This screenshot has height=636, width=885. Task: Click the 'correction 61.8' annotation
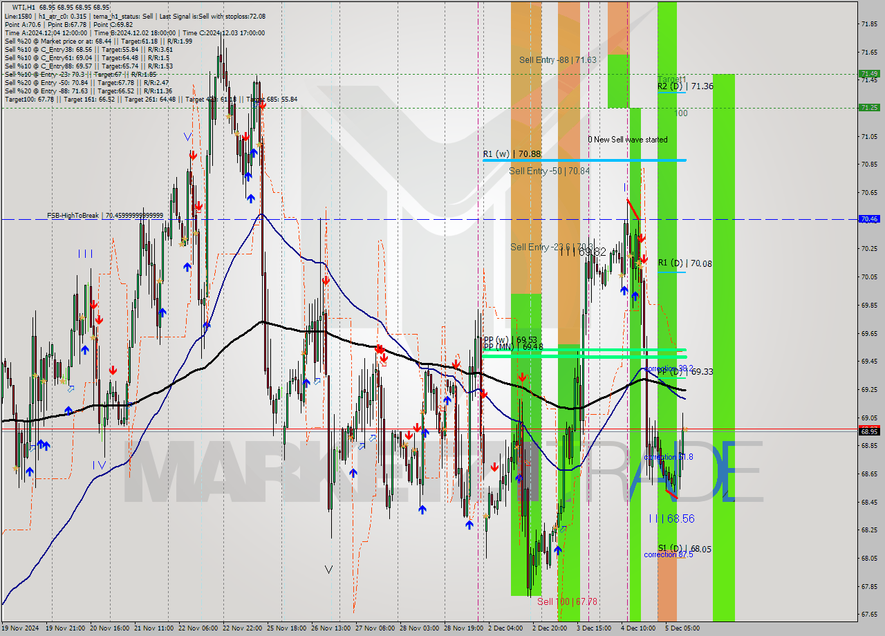point(669,457)
